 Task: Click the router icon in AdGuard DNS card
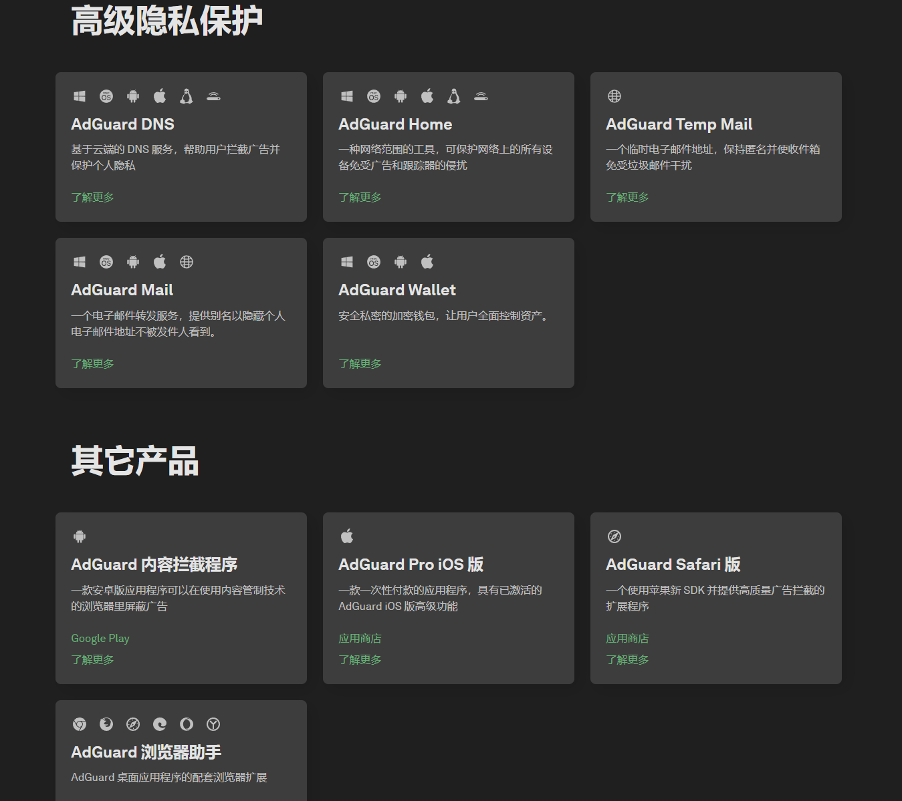pos(213,96)
